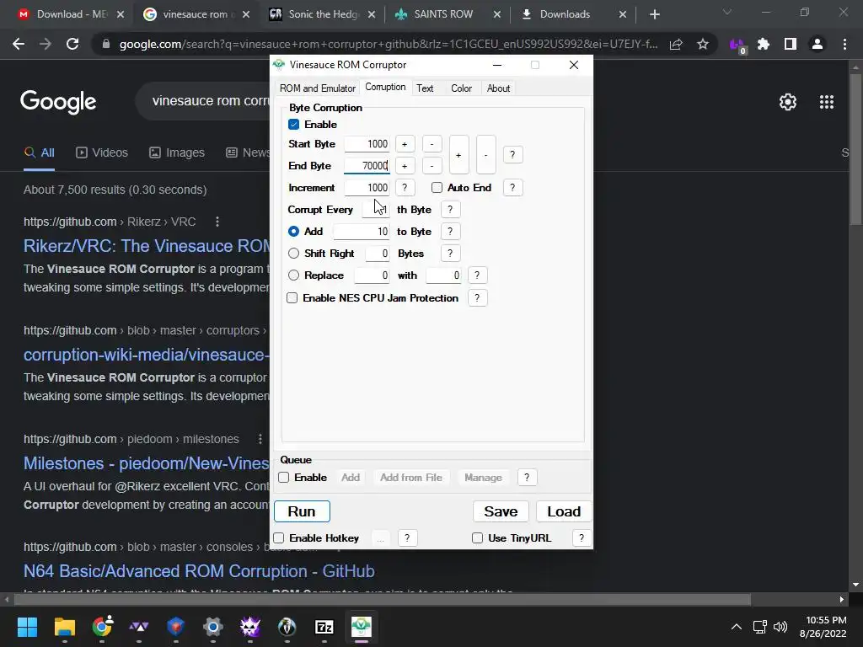Open Chrome three-dot menu
Viewport: 863px width, 647px height.
click(844, 44)
